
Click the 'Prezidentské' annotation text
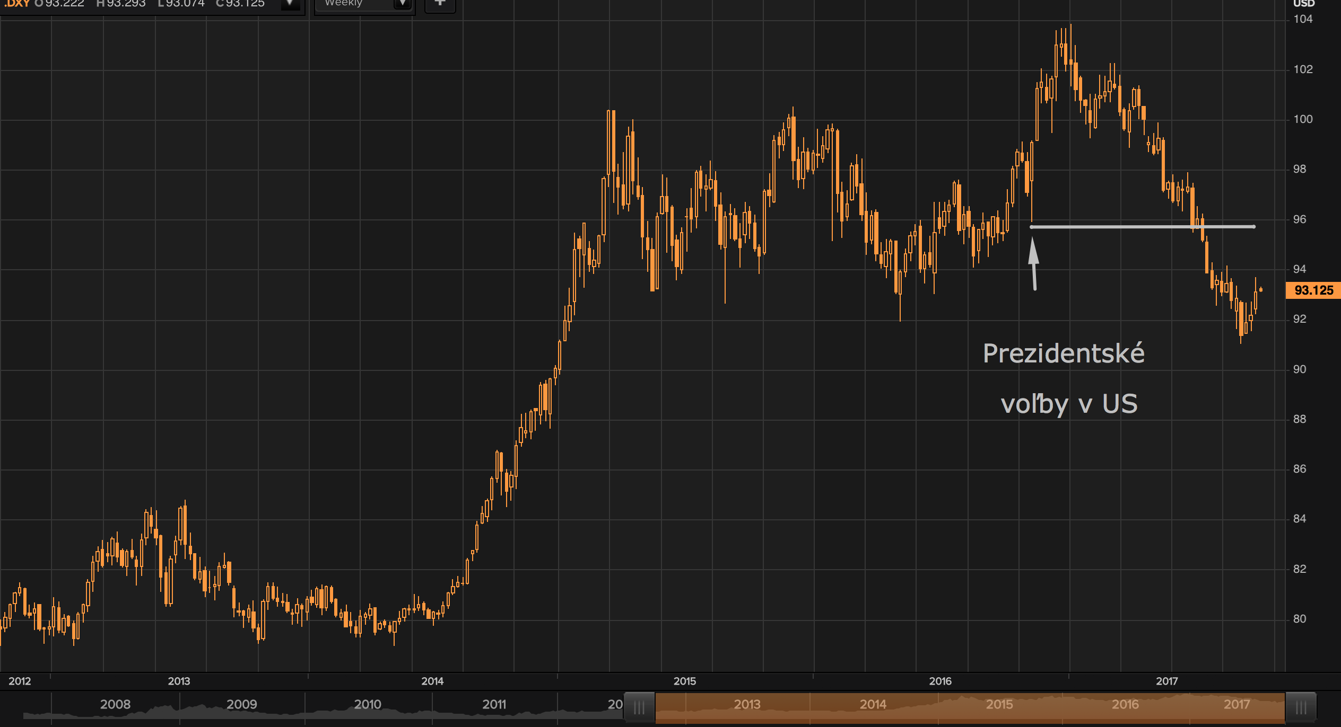[1064, 353]
